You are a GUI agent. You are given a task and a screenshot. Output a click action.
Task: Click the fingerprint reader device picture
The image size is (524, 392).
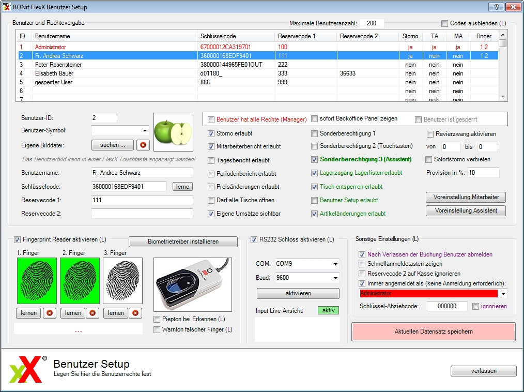point(193,284)
